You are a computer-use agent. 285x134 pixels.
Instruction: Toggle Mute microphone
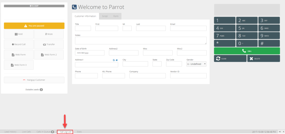[x=49, y=34]
